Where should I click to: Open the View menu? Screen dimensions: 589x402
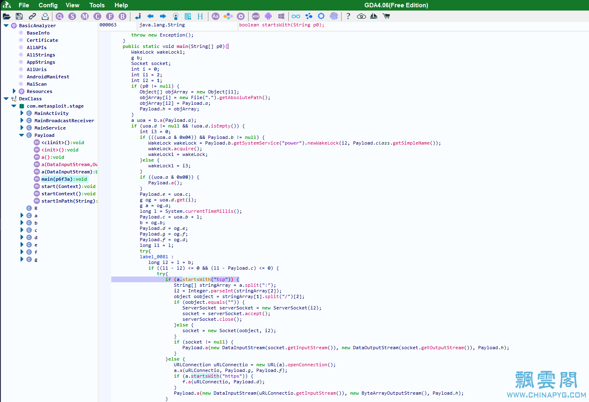[x=72, y=5]
